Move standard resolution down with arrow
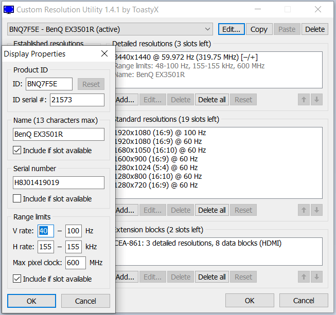 tap(316, 210)
